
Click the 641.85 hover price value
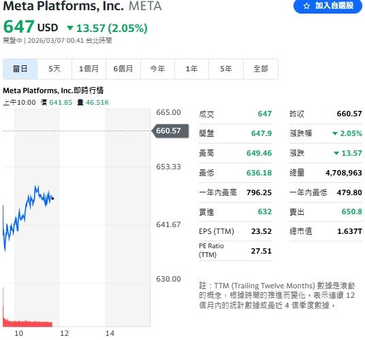[x=61, y=102]
